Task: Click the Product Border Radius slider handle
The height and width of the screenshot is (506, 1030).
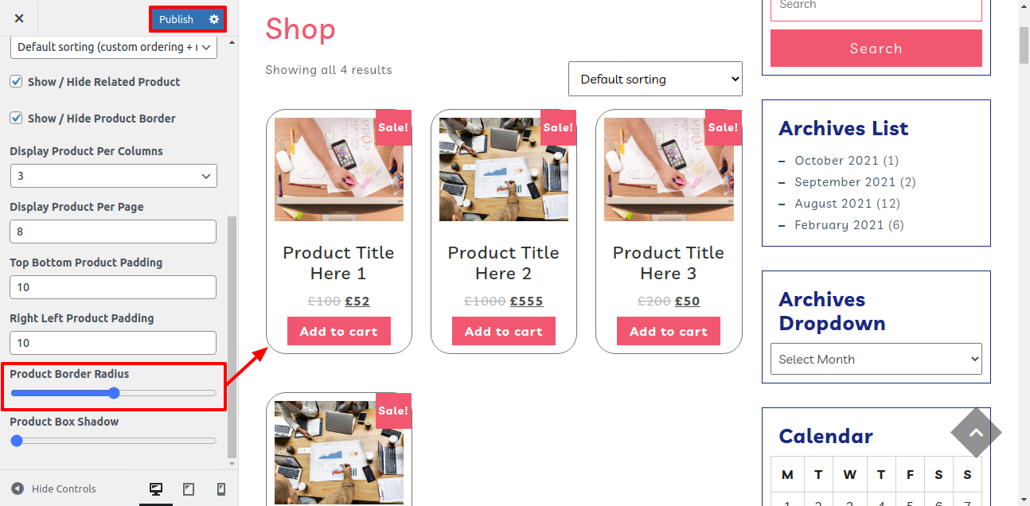Action: pyautogui.click(x=114, y=393)
